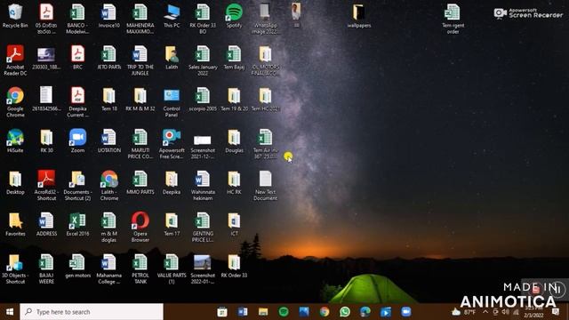The image size is (569, 320).
Task: Open the Lalith - Chrome profile shortcut
Action: [x=109, y=186]
